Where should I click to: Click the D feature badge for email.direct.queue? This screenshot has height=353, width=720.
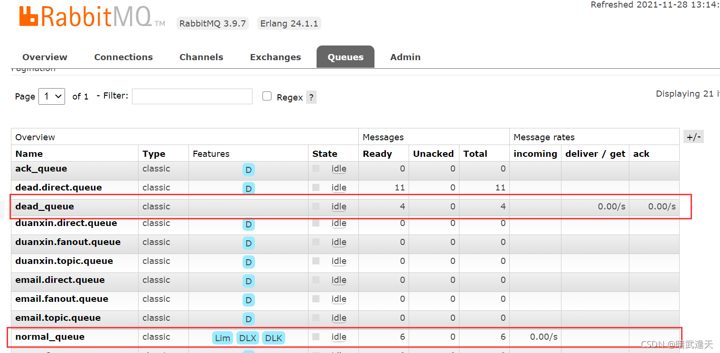248,281
